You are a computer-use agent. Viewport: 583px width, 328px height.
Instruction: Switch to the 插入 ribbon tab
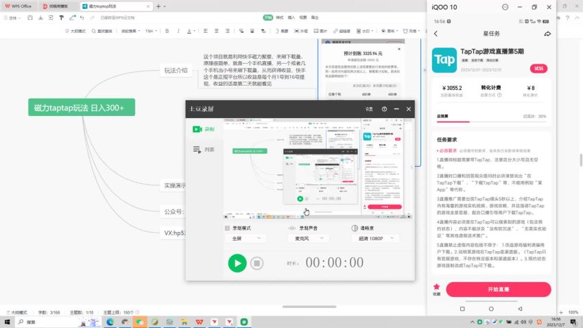tap(291, 17)
